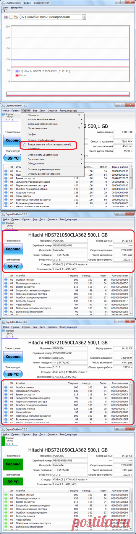
Task: Click 39 °C temperature button in fourth window
Action: pyautogui.click(x=13, y=374)
